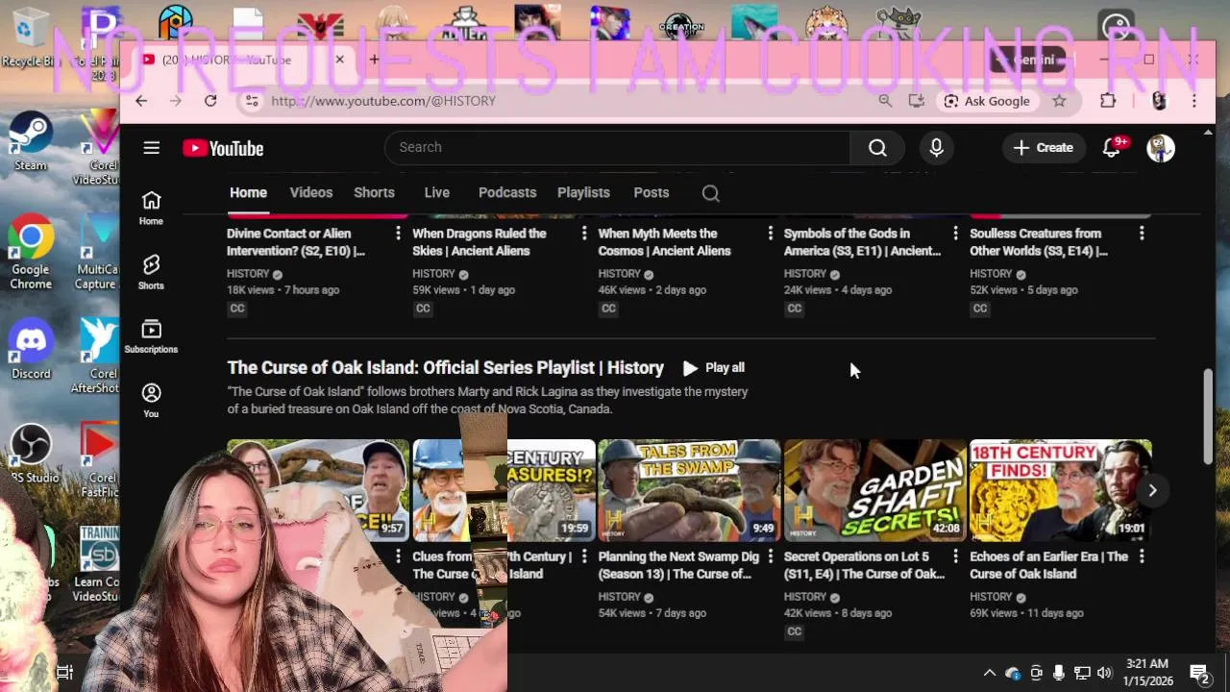
Task: Open the Tales From The Swamp thumbnail
Action: pos(689,490)
